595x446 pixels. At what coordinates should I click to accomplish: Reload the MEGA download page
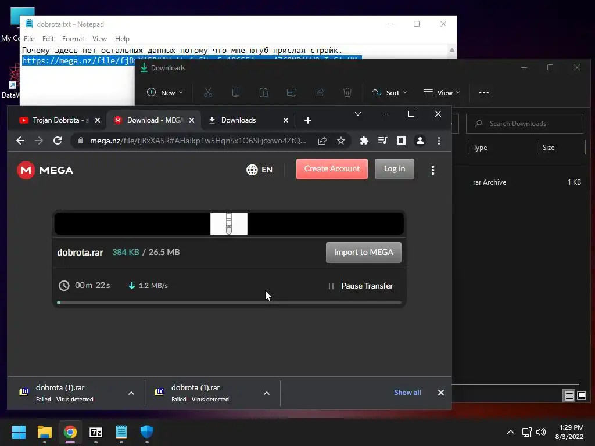pyautogui.click(x=58, y=141)
